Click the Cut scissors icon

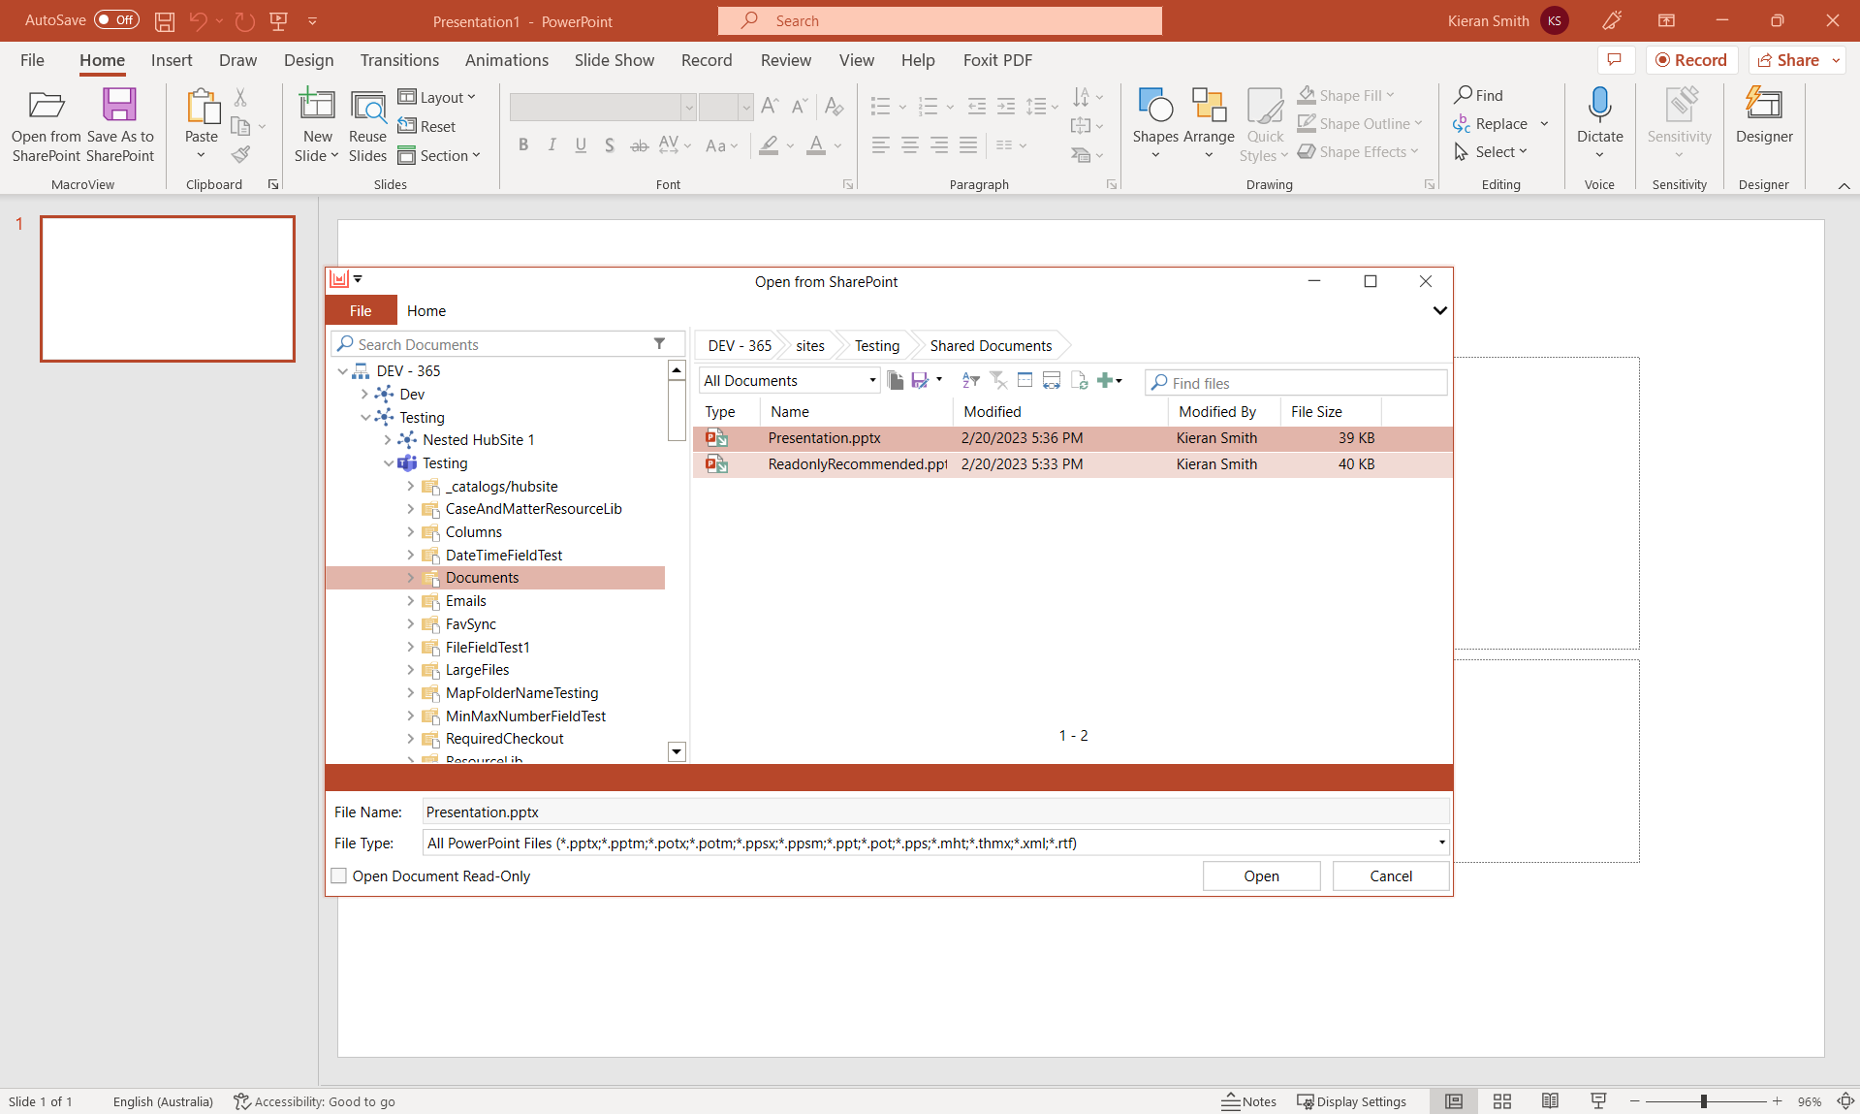point(240,97)
